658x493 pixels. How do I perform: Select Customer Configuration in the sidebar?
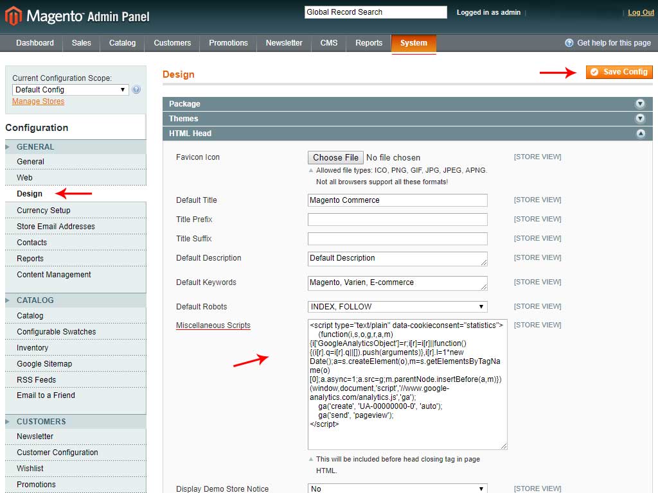coord(76,453)
